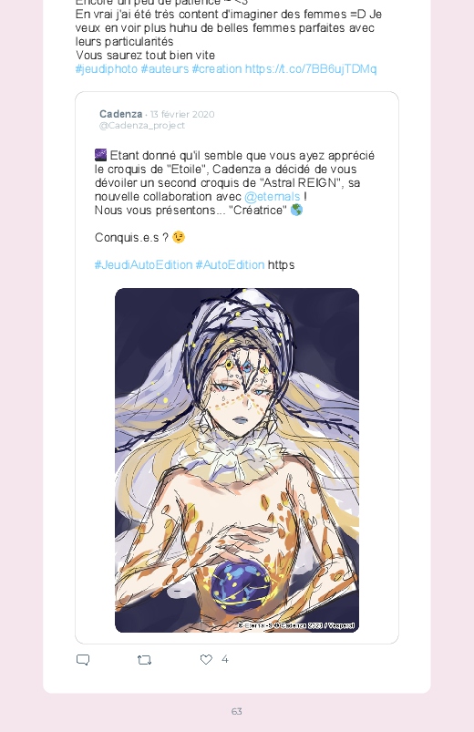Open the Créatrice illustration image
The width and height of the screenshot is (474, 732).
pyautogui.click(x=237, y=460)
